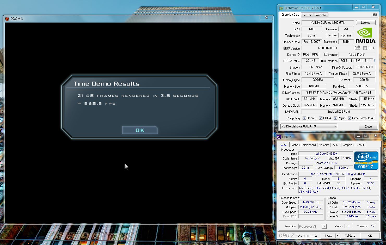
Task: Minimize the CPU-Z window
Action: pos(358,136)
